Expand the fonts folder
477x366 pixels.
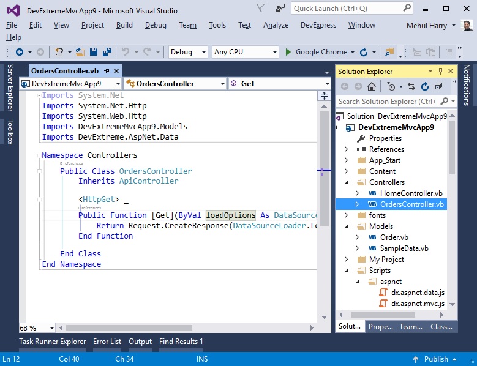346,215
